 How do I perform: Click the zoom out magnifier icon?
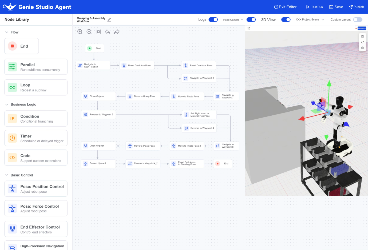89,32
